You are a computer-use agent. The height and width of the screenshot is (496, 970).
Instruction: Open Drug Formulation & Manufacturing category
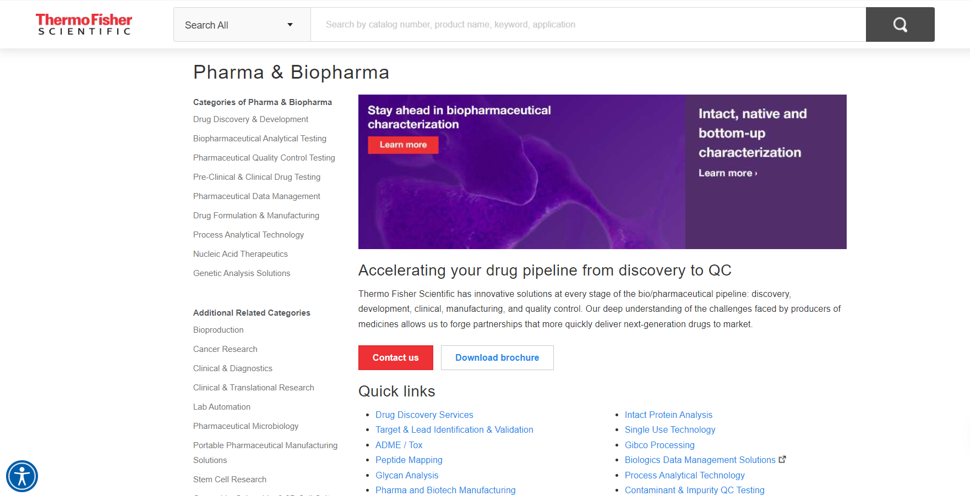[256, 216]
